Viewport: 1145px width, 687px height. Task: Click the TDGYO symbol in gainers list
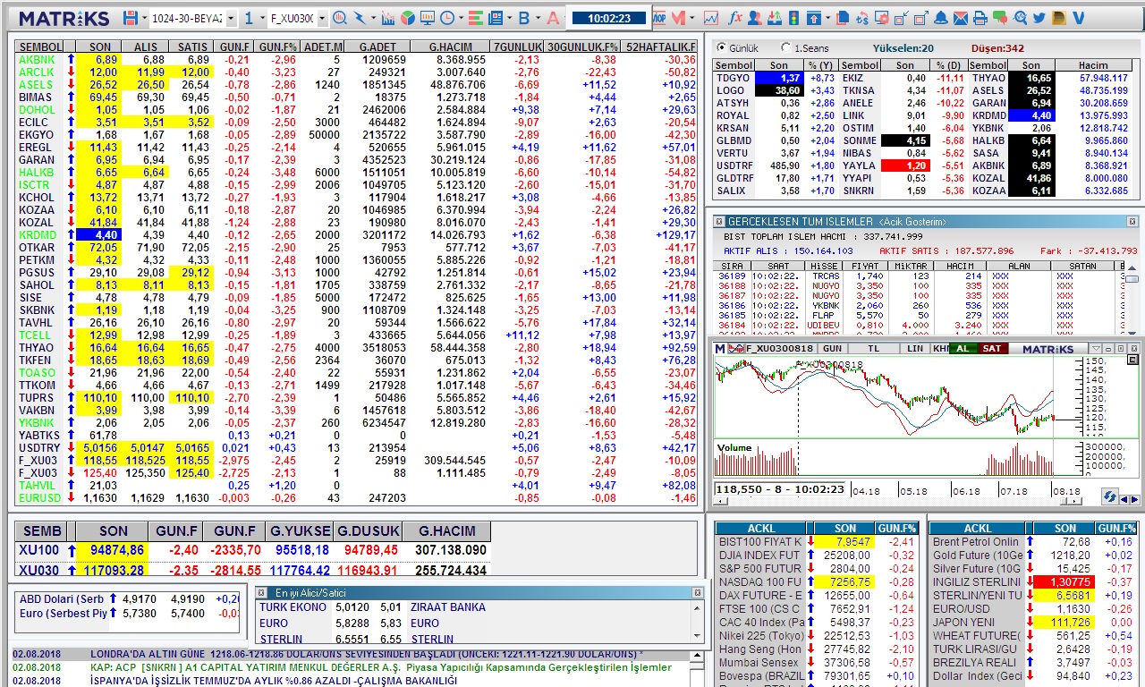[734, 78]
